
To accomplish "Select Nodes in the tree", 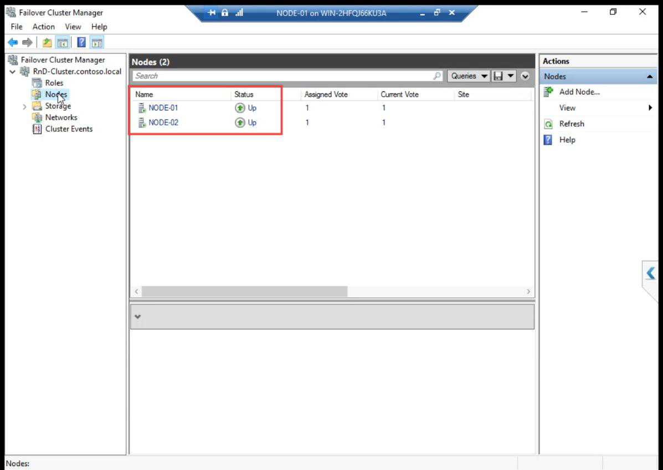I will pos(56,94).
